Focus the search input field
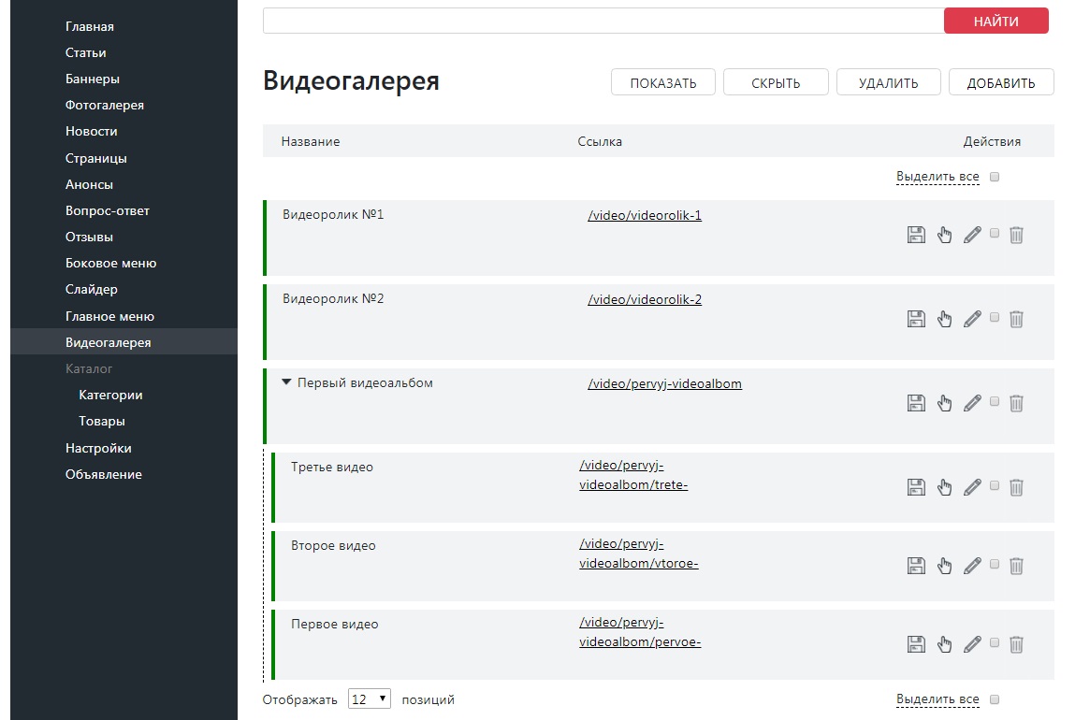This screenshot has height=720, width=1090. [x=603, y=21]
